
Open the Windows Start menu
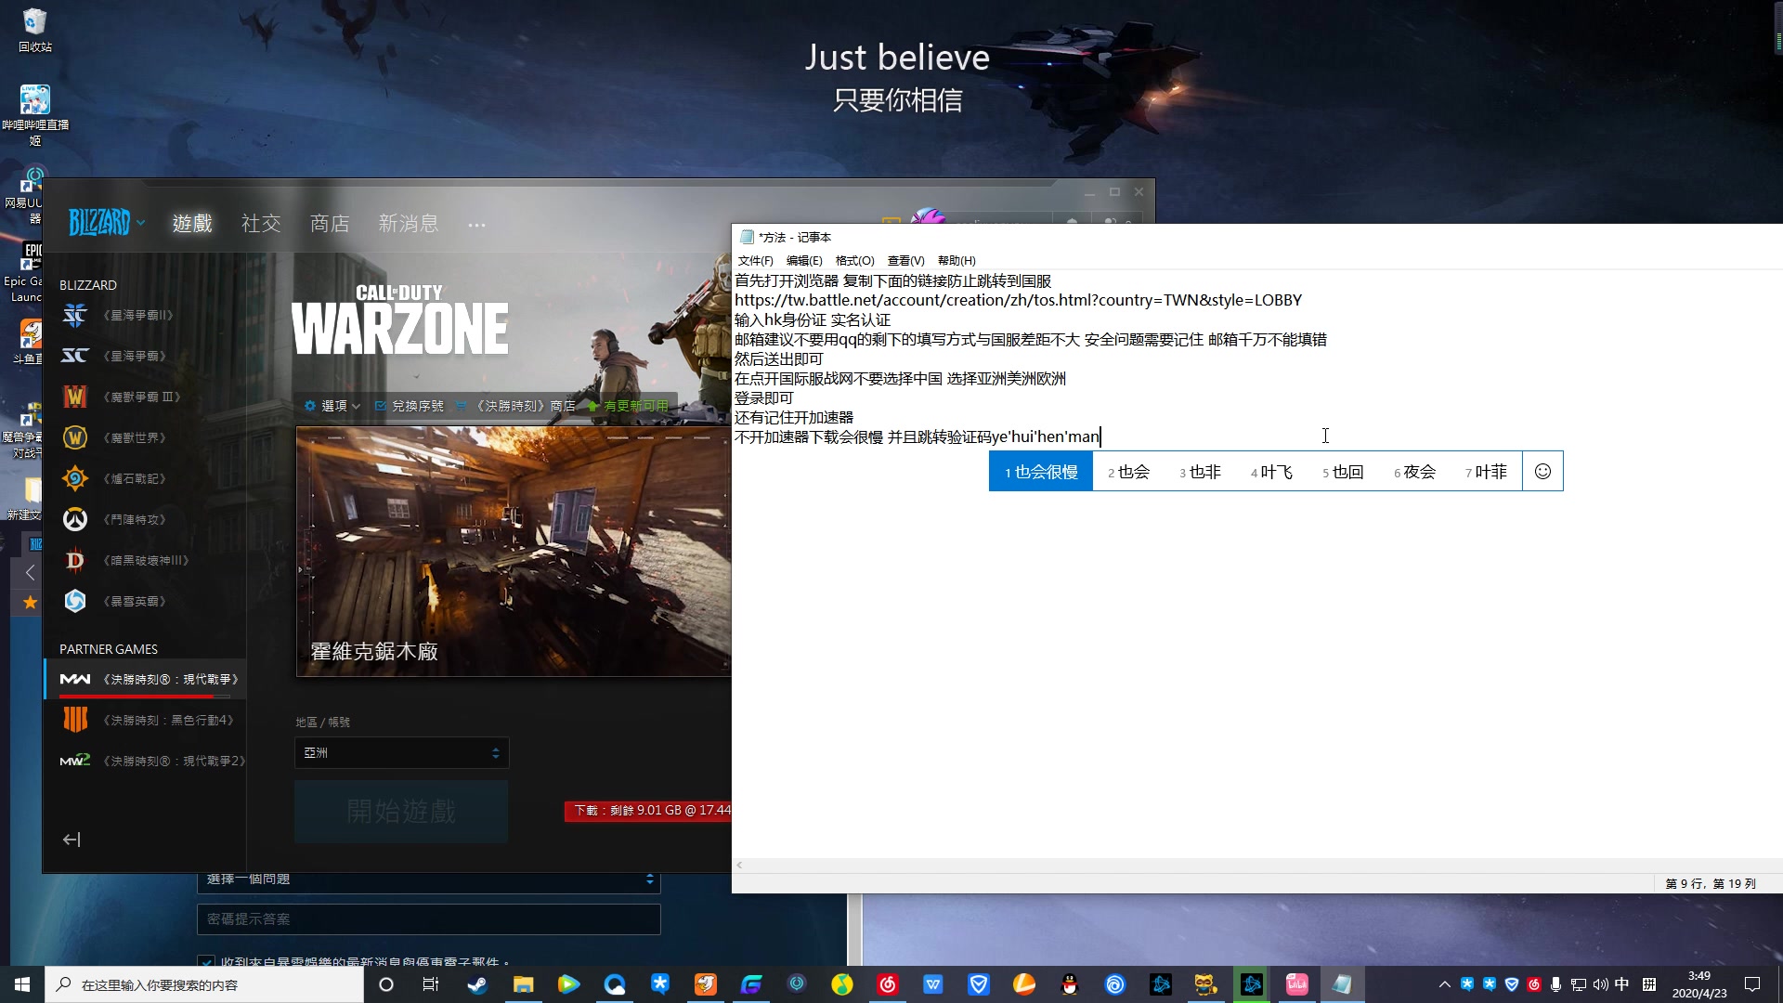point(22,984)
